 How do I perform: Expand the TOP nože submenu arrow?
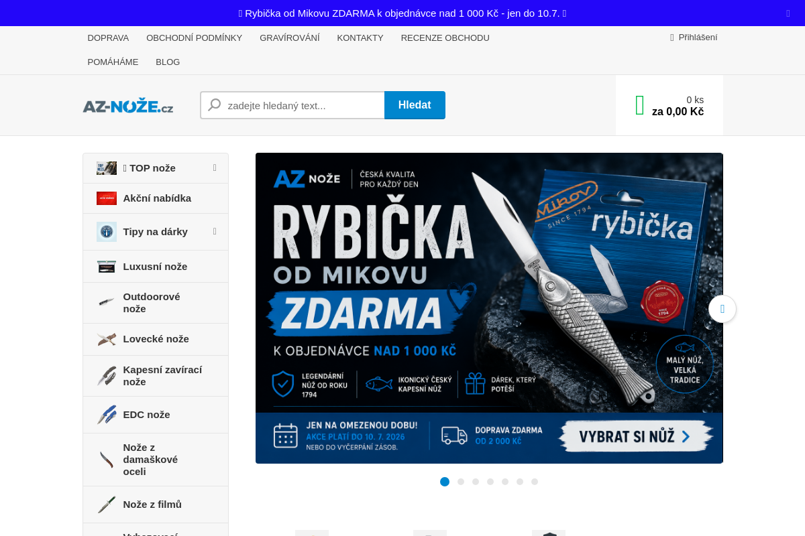click(215, 167)
